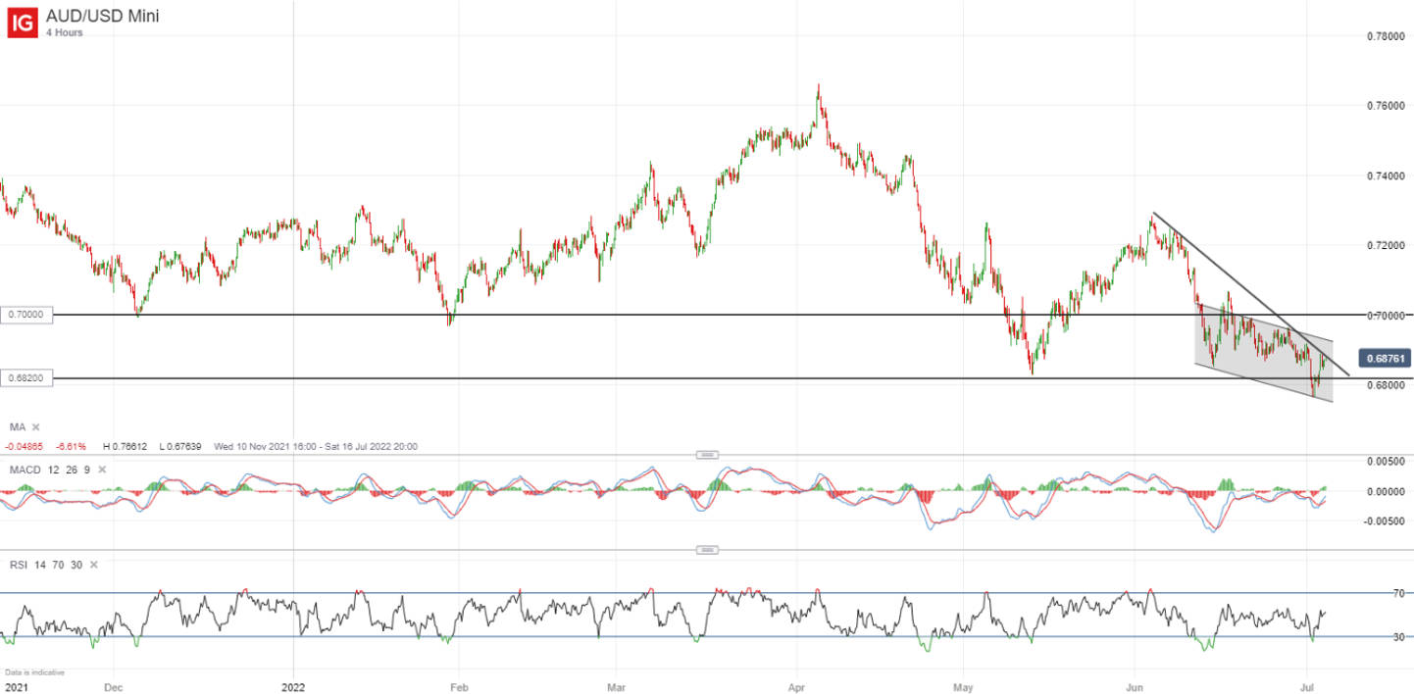
Task: Click the RSI 30 level label
Action: 1399,637
